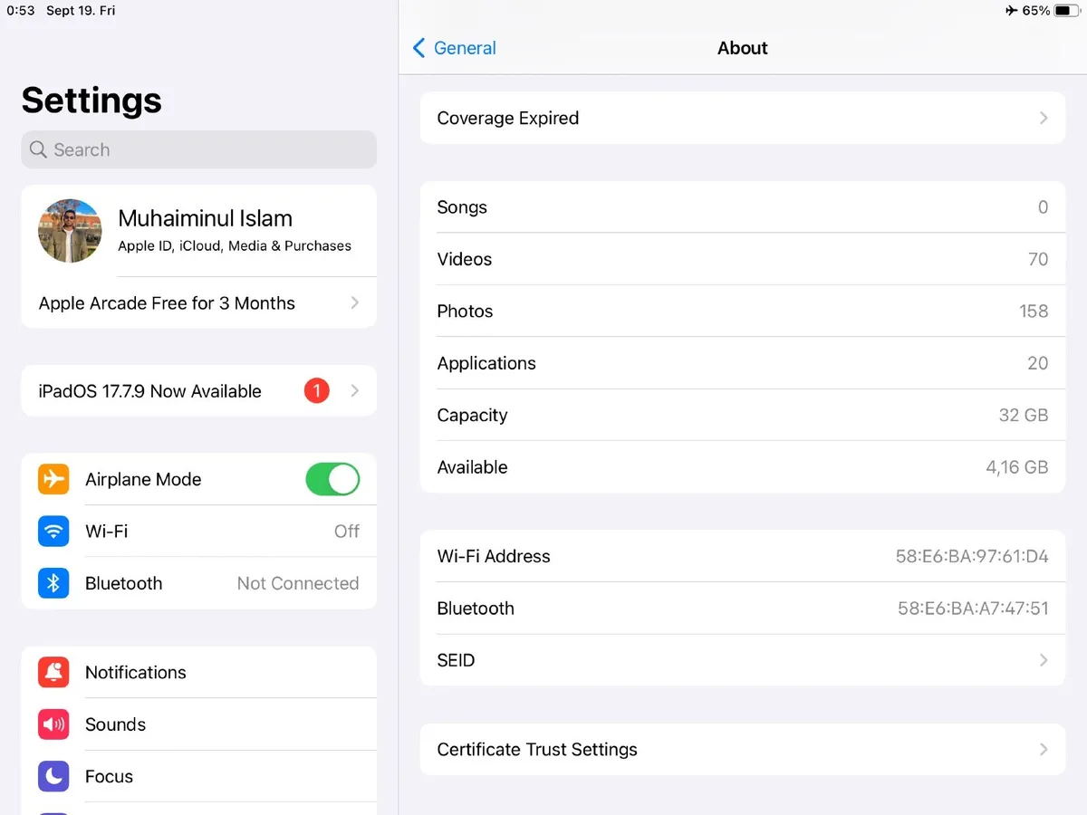Open Wi-Fi settings in sidebar
The width and height of the screenshot is (1087, 815).
point(198,531)
